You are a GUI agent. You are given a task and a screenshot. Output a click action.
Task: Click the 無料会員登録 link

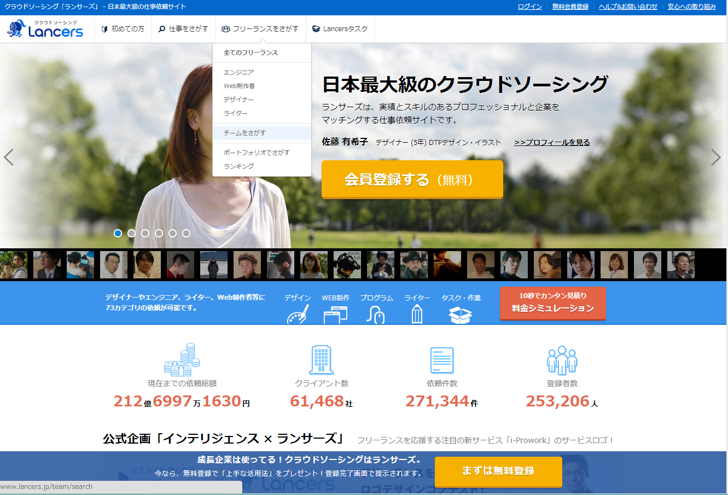570,7
